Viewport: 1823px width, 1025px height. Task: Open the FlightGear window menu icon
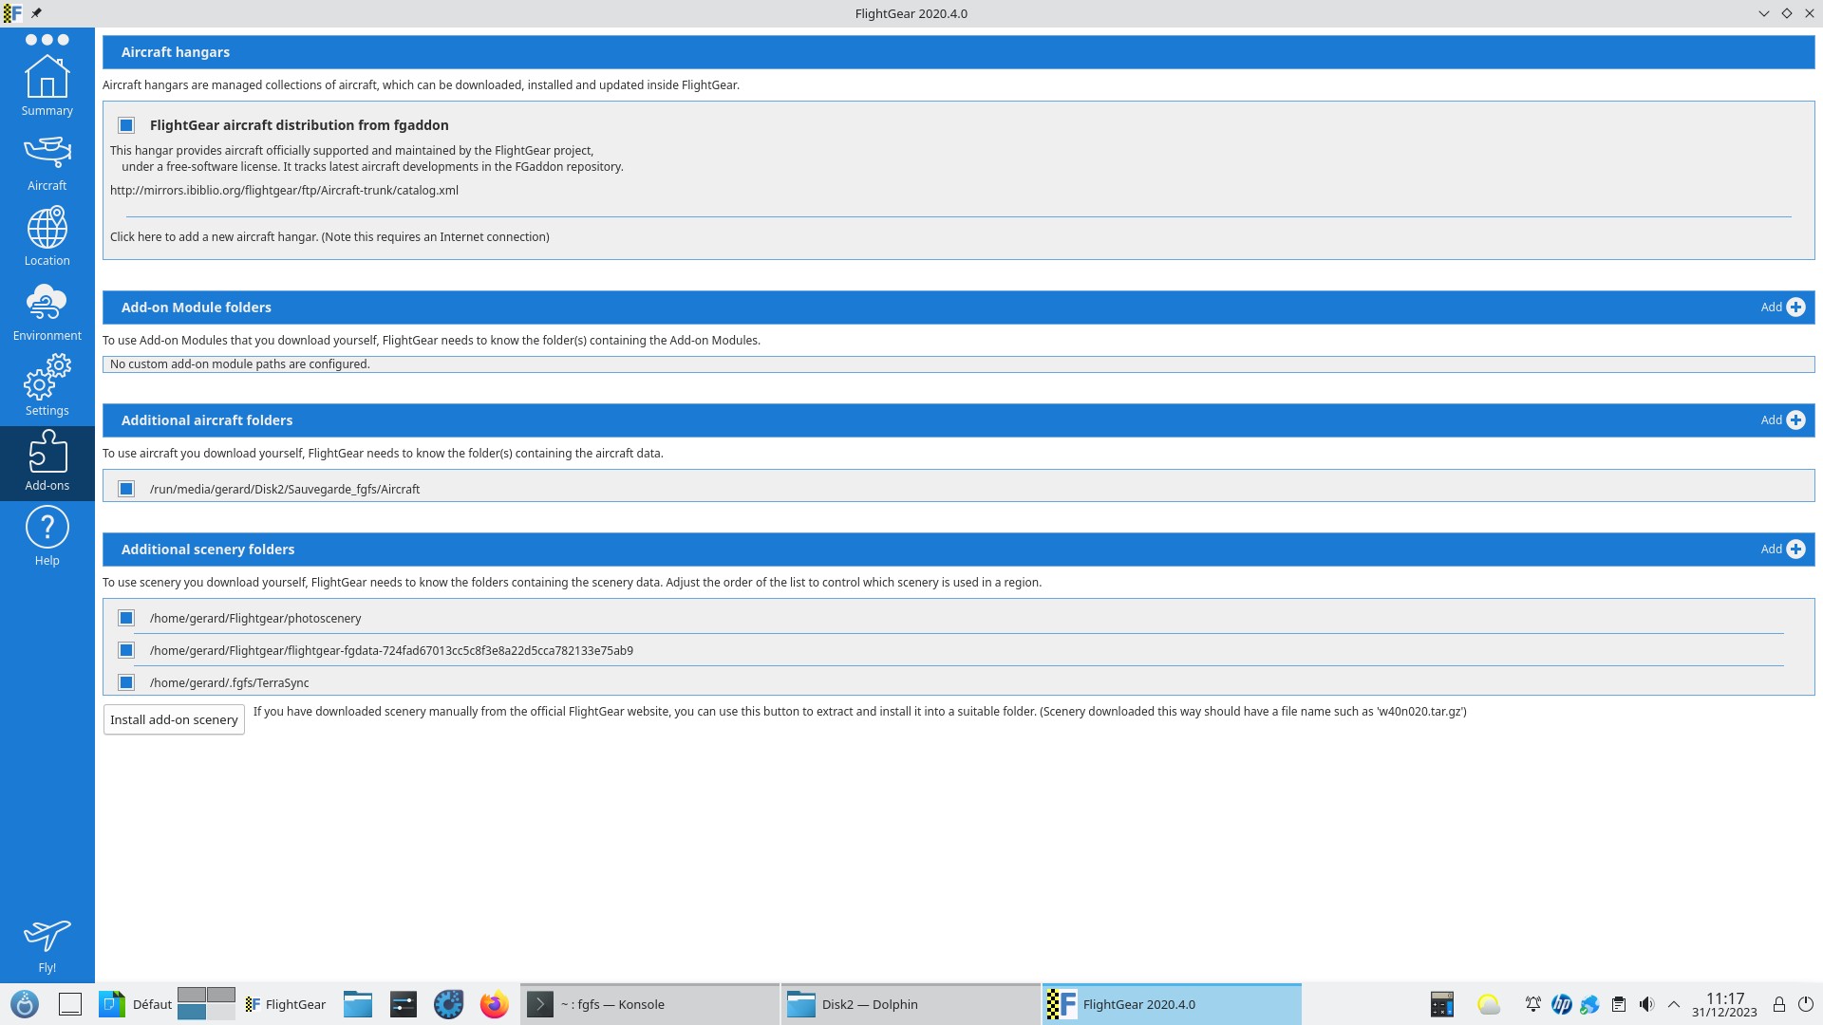12,13
